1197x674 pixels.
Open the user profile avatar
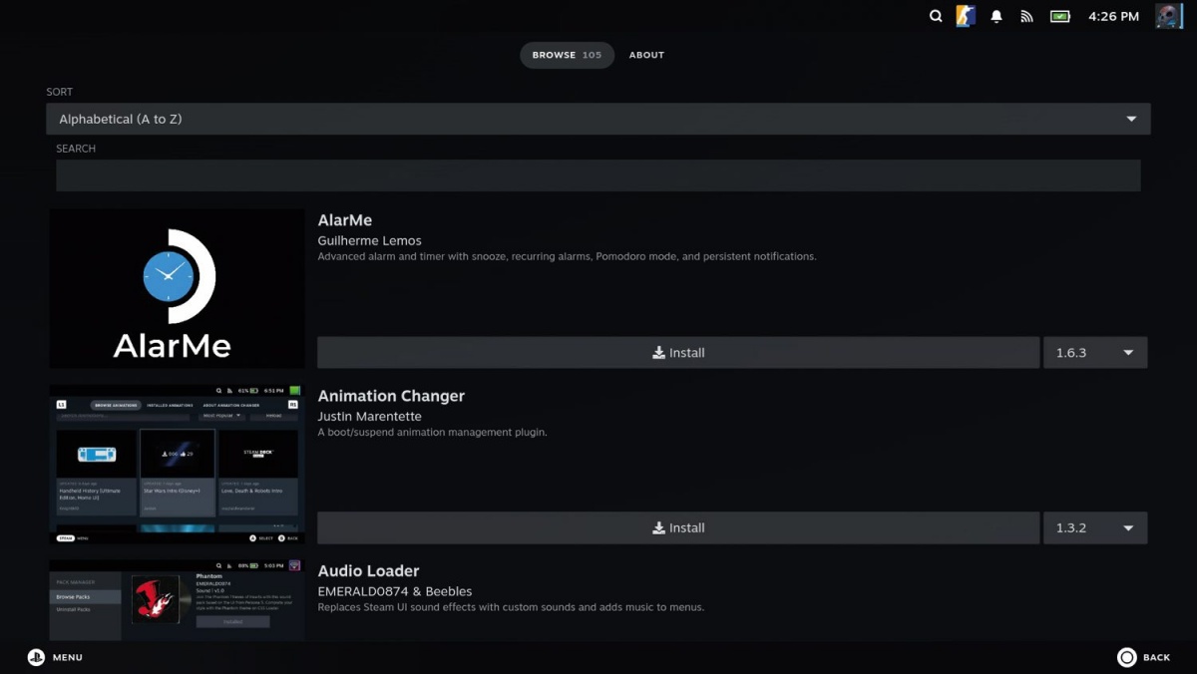(1169, 16)
